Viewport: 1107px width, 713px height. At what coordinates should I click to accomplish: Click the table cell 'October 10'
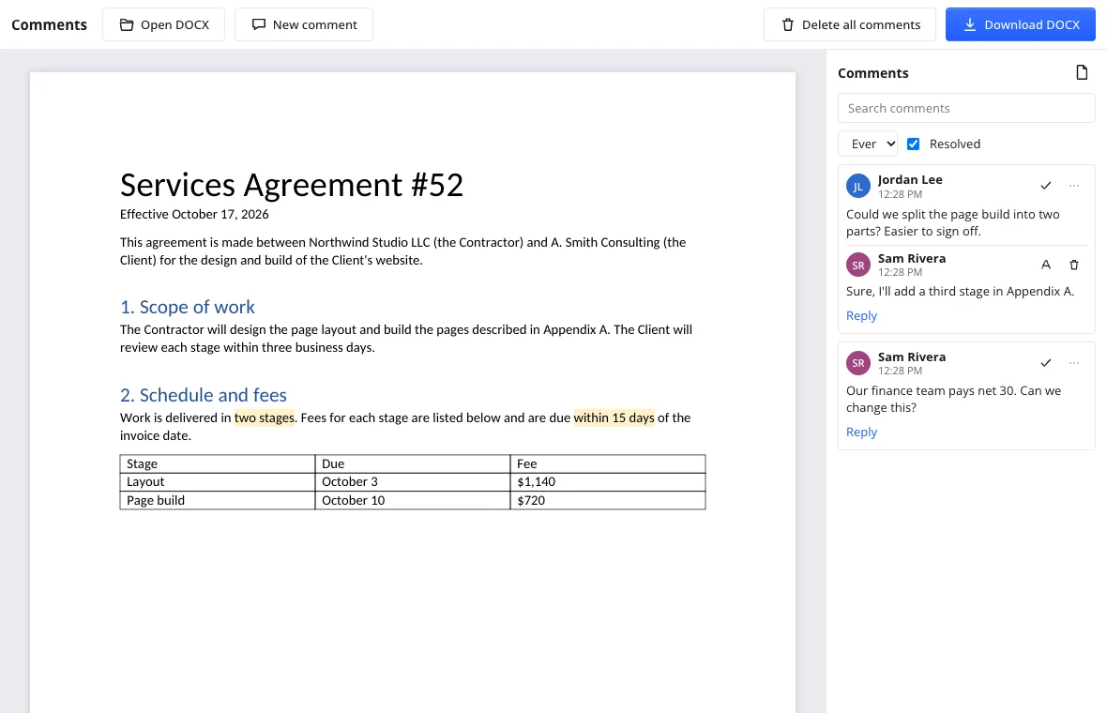412,501
